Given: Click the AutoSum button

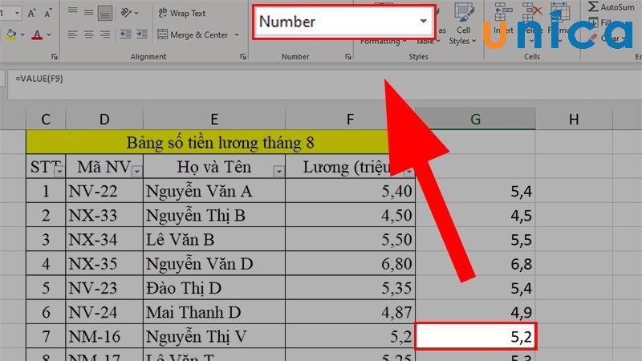Looking at the screenshot, I should click(x=612, y=7).
